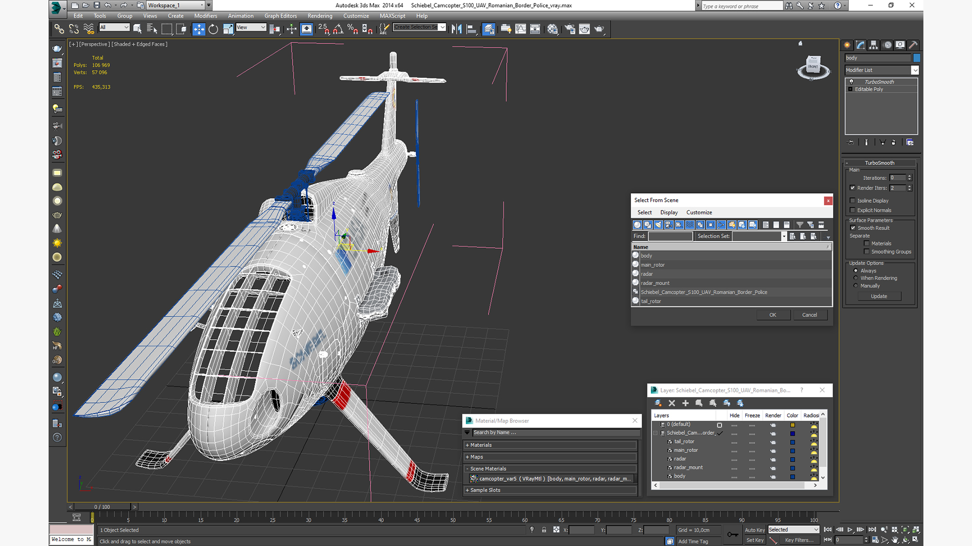The width and height of the screenshot is (972, 546).
Task: Click OK in Select From Scene dialog
Action: (x=773, y=315)
